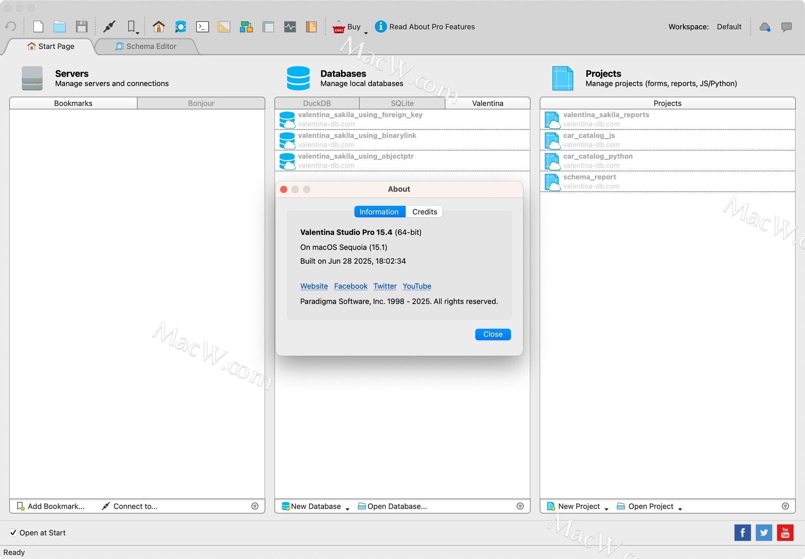
Task: Click the Close button in About dialog
Action: tap(493, 334)
